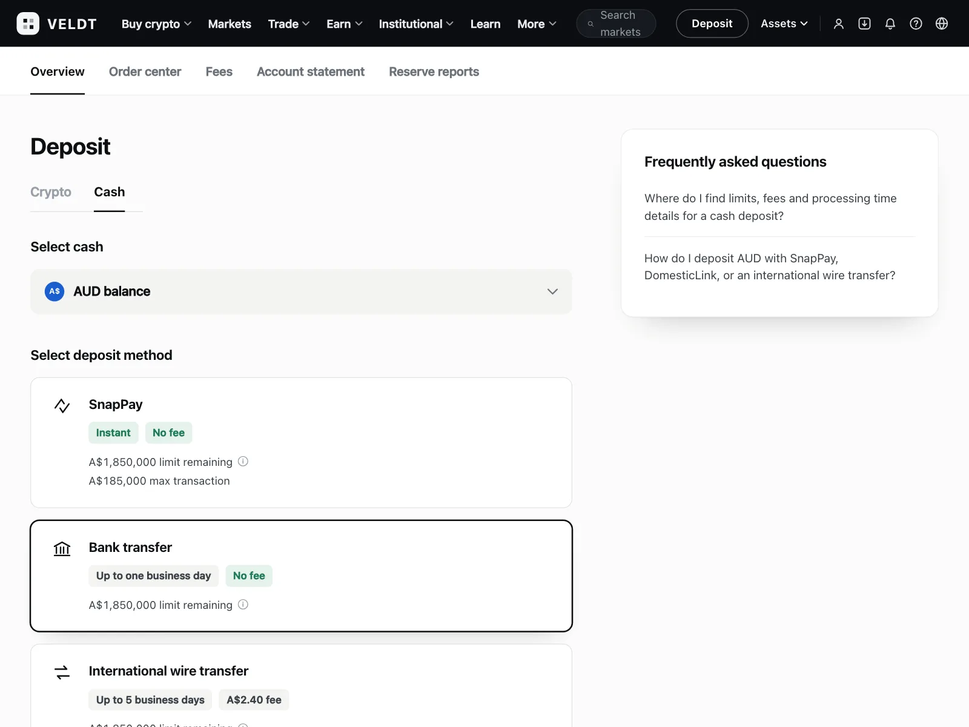Viewport: 969px width, 727px height.
Task: Expand the Earn menu
Action: coord(345,24)
